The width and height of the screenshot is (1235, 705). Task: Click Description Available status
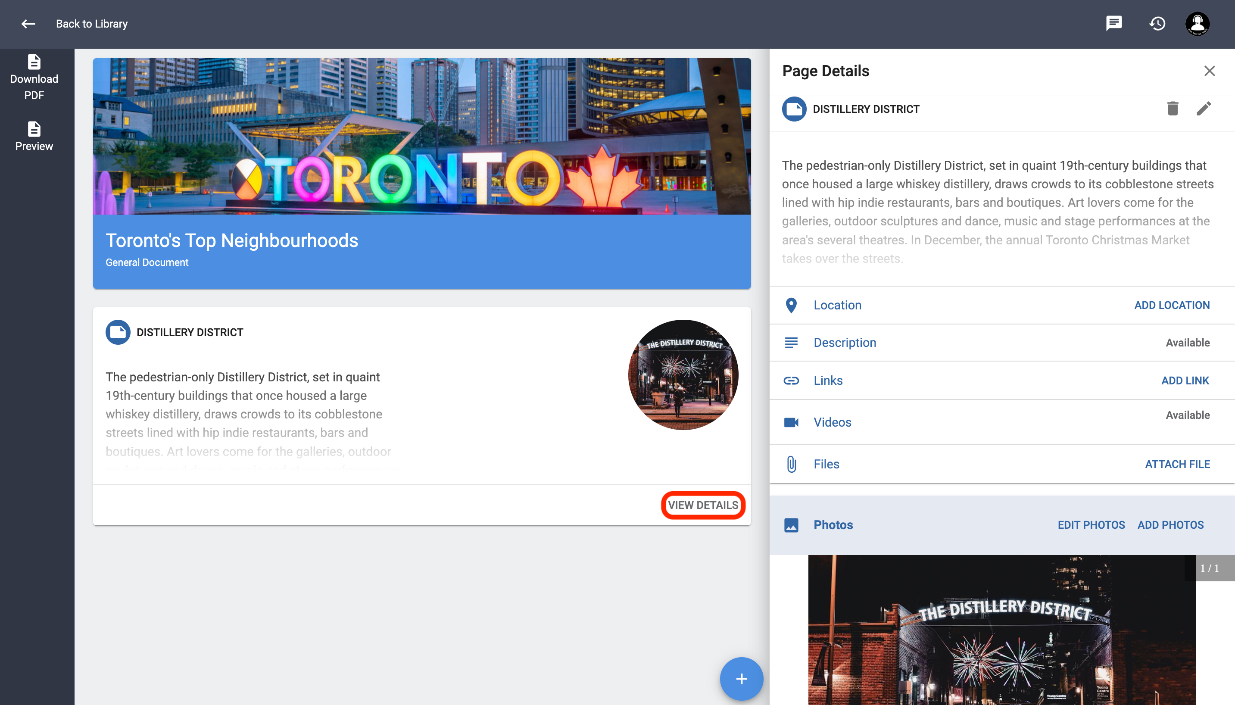1188,343
